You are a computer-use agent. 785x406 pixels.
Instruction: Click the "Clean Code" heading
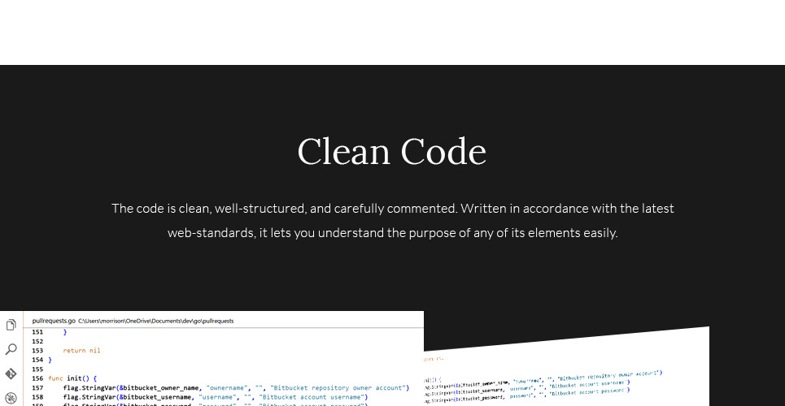coord(391,152)
